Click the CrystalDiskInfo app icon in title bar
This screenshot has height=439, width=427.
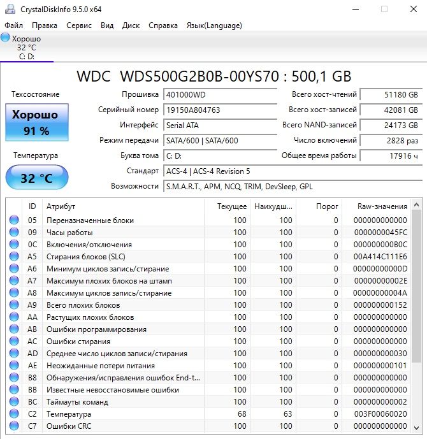[x=10, y=9]
